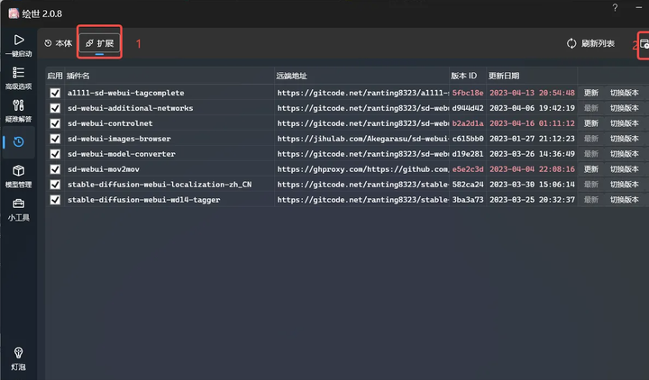Open 小工具 toolbox section
The image size is (649, 380).
(19, 209)
